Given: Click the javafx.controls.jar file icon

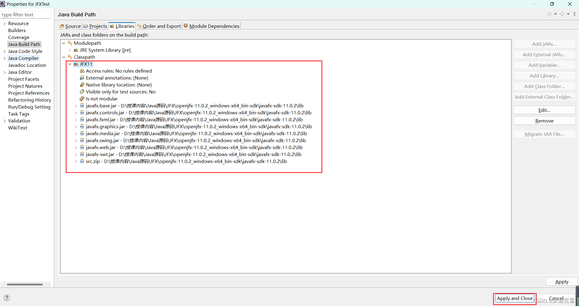Looking at the screenshot, I should point(82,113).
